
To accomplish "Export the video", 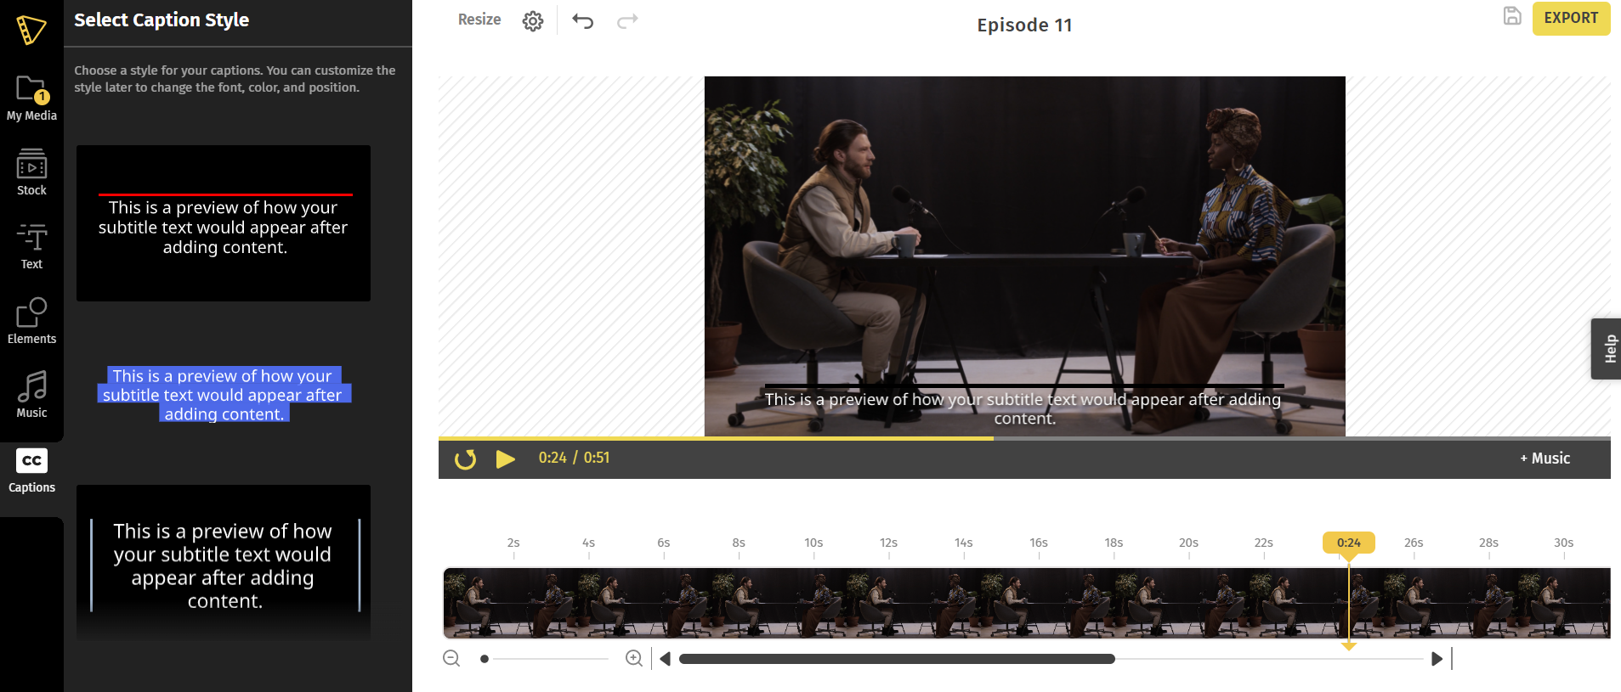I will pos(1571,18).
